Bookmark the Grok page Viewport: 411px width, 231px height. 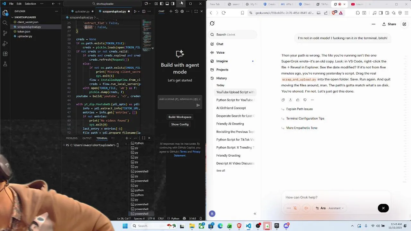tap(242, 13)
